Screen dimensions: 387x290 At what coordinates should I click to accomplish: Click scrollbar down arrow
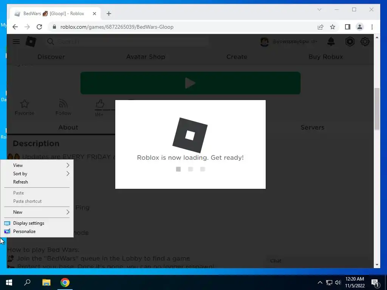(x=377, y=265)
